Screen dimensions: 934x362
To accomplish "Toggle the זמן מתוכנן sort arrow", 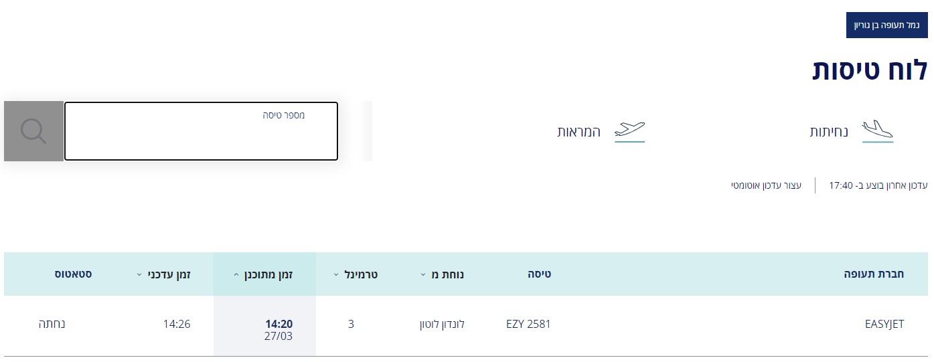I will coord(236,274).
